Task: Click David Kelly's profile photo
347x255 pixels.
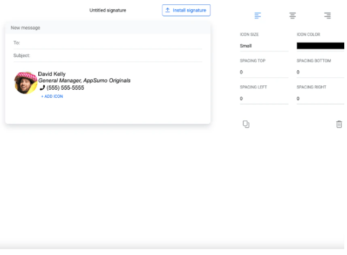Action: (25, 83)
